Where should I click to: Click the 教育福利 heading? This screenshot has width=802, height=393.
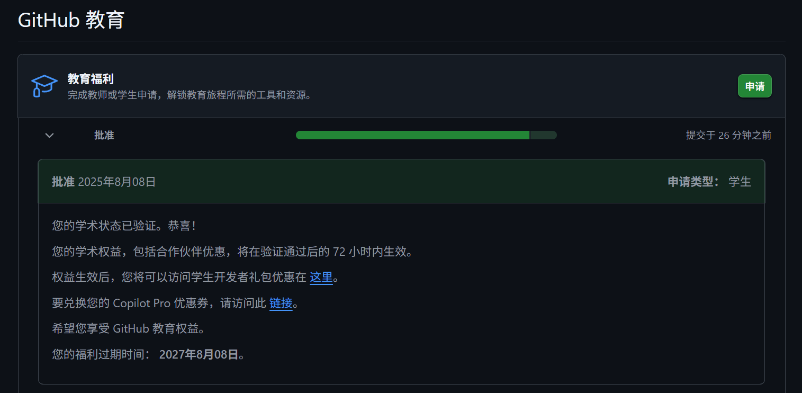(91, 79)
